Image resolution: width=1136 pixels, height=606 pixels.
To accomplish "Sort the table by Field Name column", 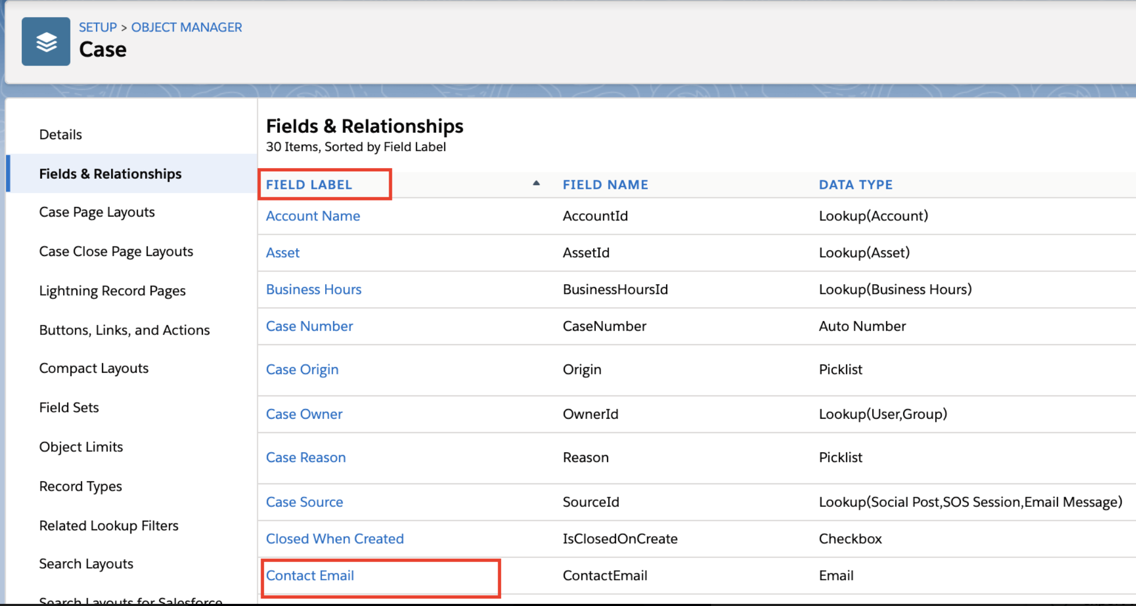I will click(605, 185).
